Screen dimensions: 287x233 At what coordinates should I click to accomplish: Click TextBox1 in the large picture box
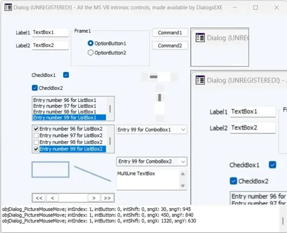click(253, 111)
